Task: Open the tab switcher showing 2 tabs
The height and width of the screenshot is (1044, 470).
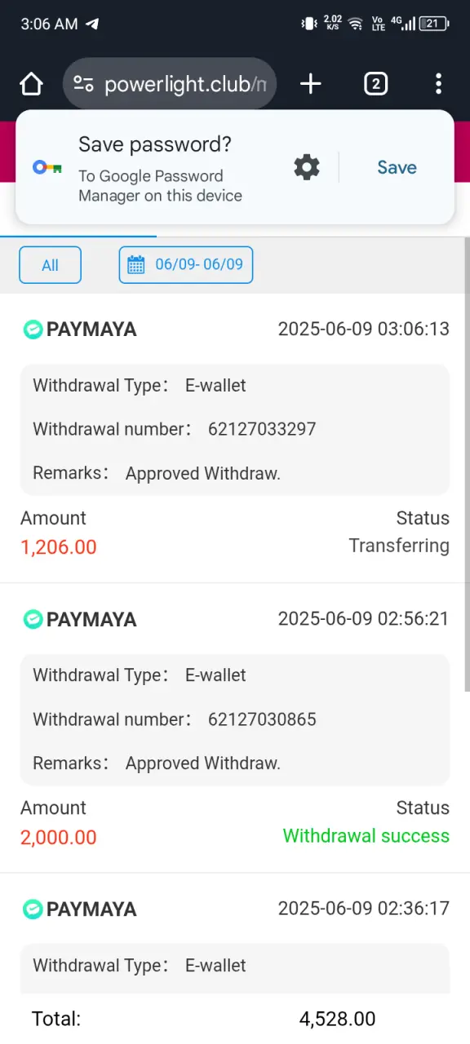Action: [x=375, y=84]
